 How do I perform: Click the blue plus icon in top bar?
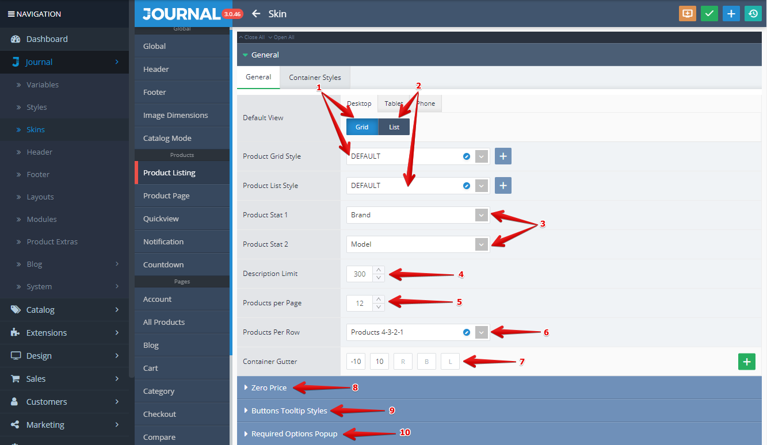point(731,14)
